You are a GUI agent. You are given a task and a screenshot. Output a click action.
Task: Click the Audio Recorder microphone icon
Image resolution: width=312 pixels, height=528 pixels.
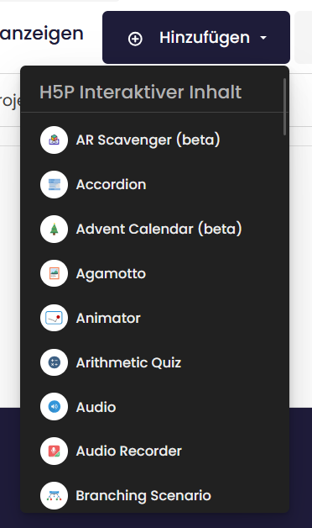point(54,451)
